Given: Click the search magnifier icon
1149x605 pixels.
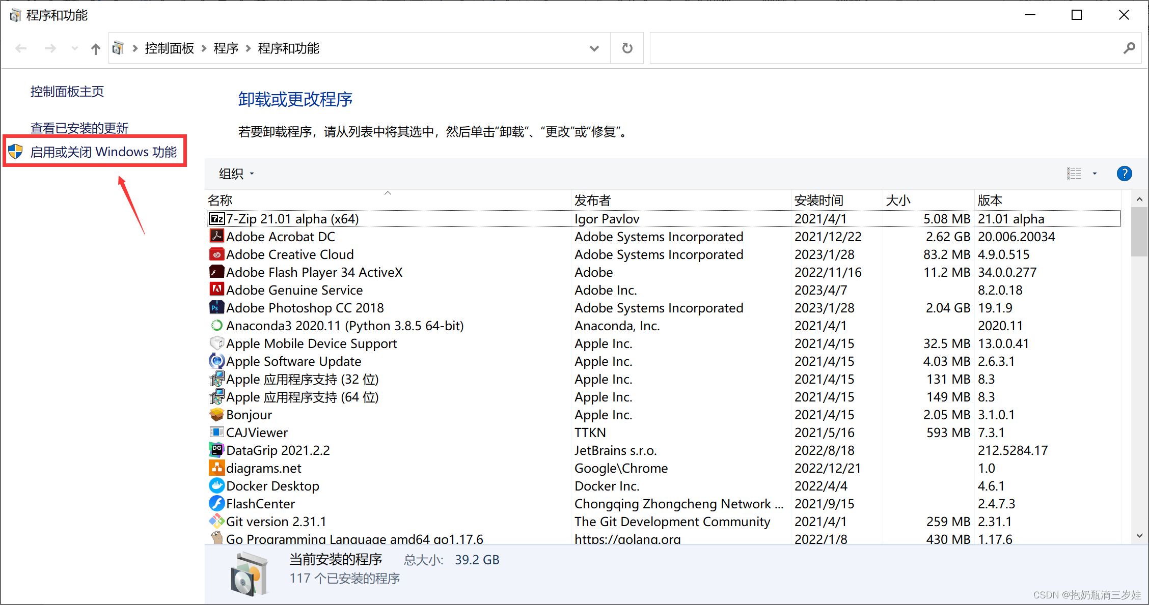Looking at the screenshot, I should tap(1129, 48).
